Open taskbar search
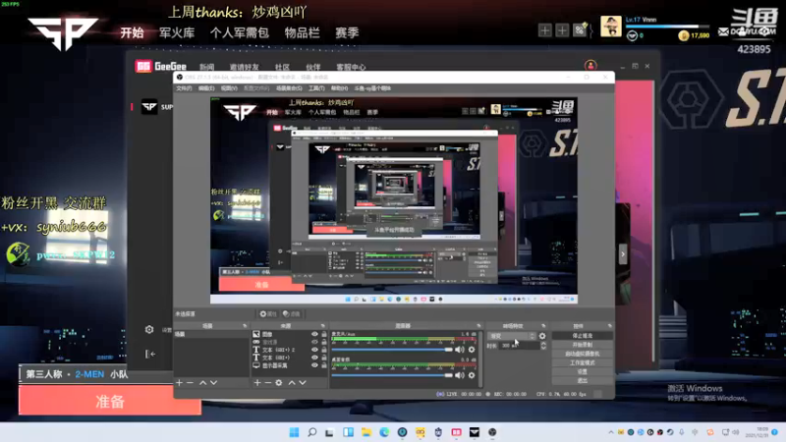Viewport: 786px width, 442px height. pyautogui.click(x=311, y=432)
